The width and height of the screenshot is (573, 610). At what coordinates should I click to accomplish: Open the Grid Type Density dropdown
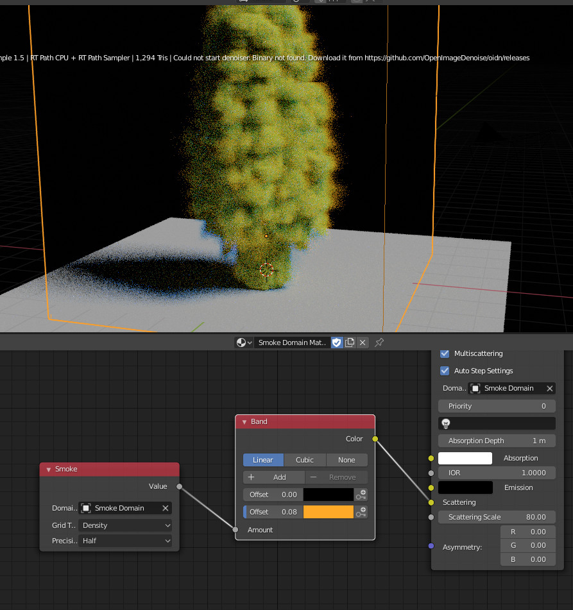point(125,525)
